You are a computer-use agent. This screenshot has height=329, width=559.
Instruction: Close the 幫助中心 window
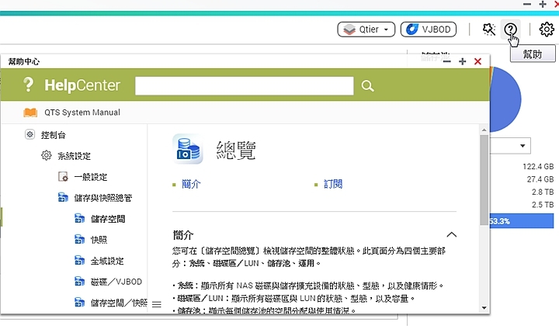click(477, 61)
